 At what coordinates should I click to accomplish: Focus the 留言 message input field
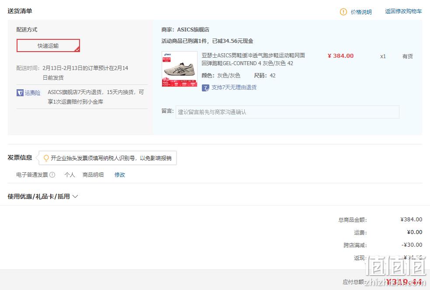288,112
